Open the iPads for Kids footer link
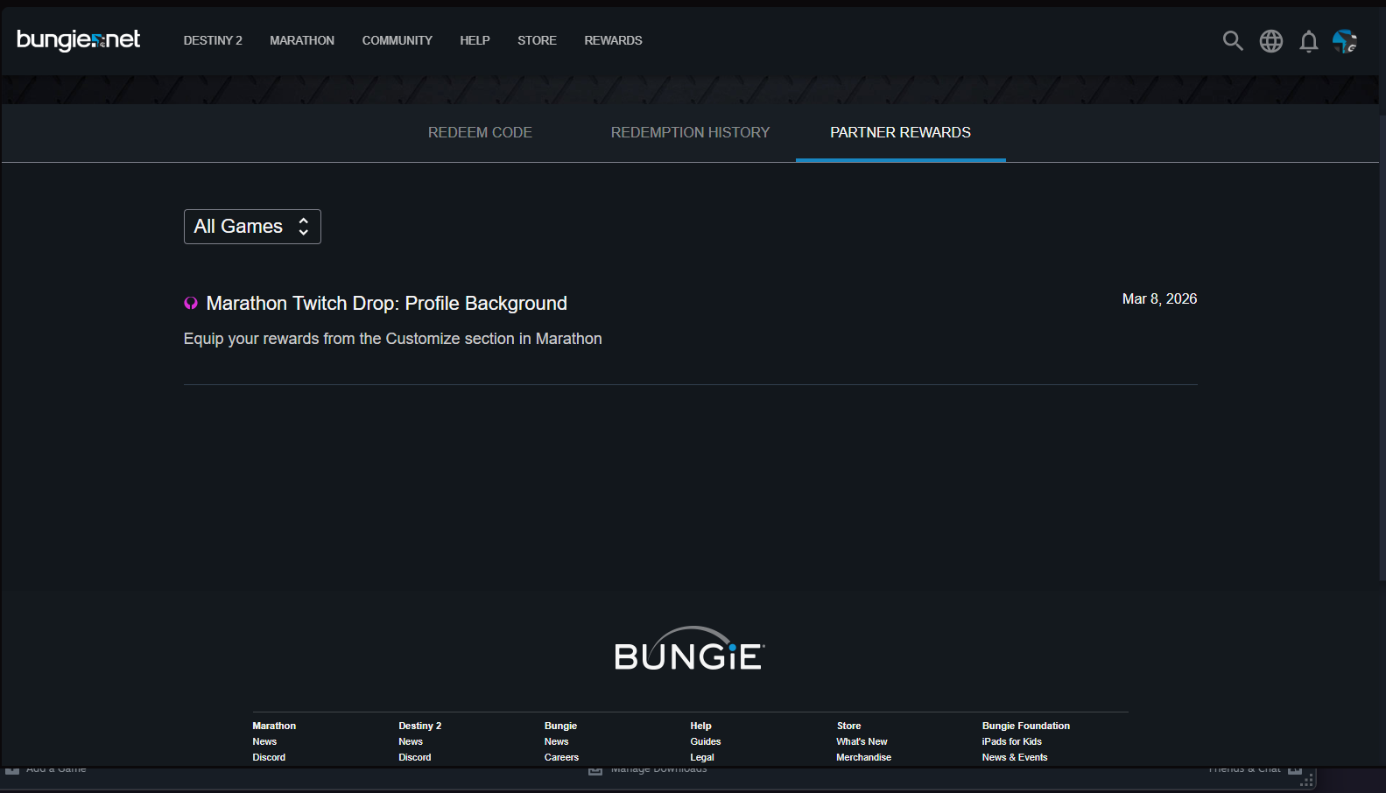The image size is (1386, 793). tap(1011, 741)
